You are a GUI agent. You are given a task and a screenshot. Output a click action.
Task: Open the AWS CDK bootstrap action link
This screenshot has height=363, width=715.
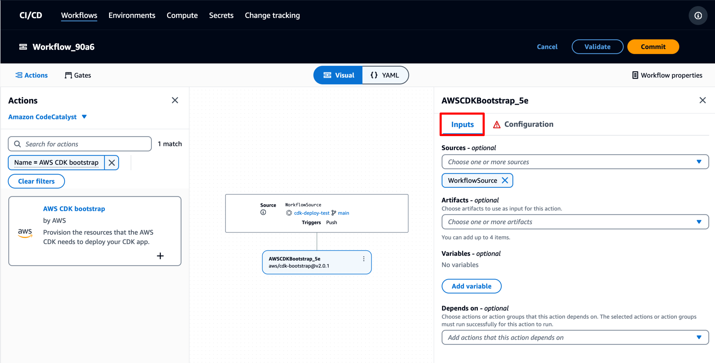tap(74, 209)
